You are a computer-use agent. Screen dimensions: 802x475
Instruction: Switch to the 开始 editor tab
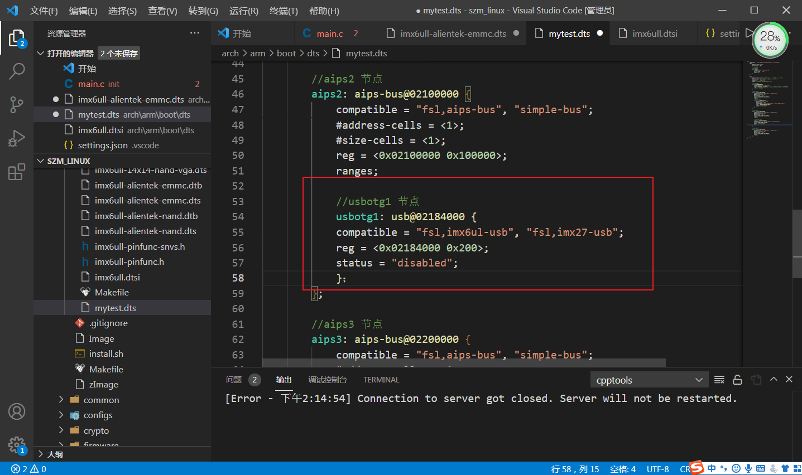click(x=253, y=33)
